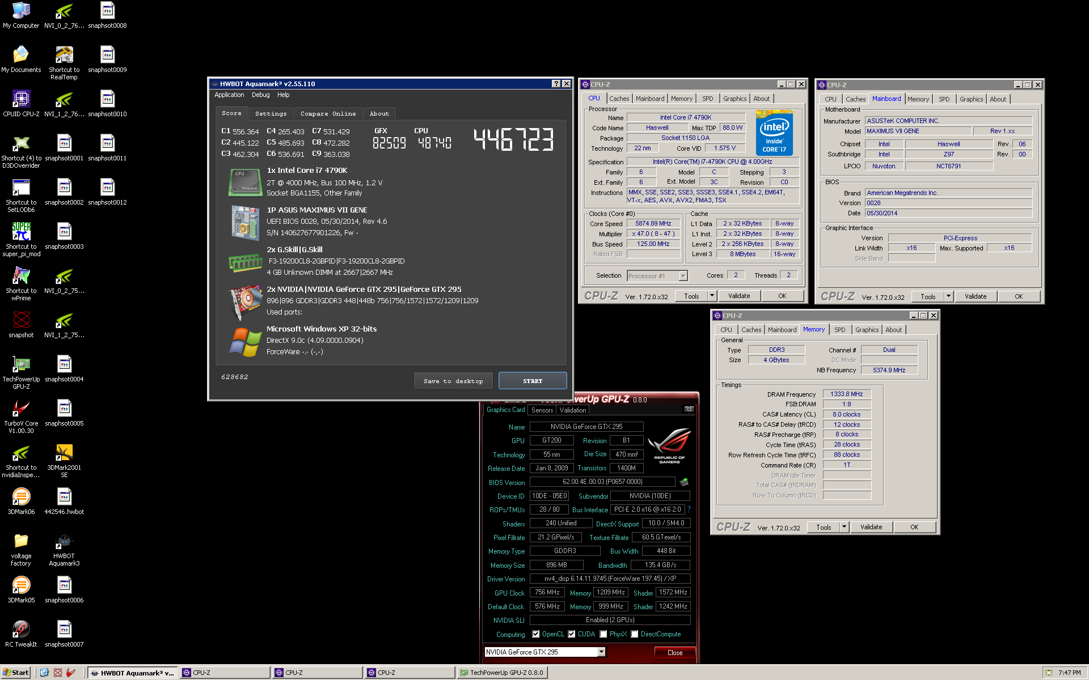
Task: Open Shortcut to D3DOverrider icon
Action: (x=21, y=151)
